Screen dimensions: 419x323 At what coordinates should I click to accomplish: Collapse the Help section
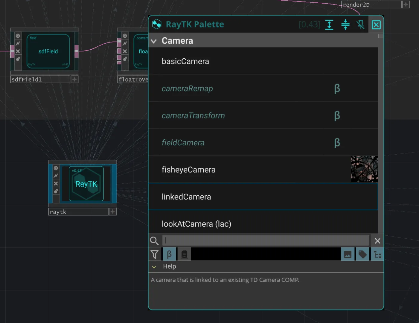tap(154, 267)
